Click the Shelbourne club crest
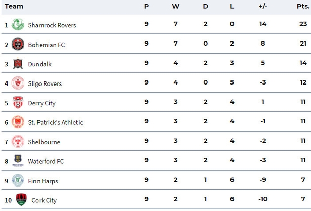The image size is (311, 211). 18,141
